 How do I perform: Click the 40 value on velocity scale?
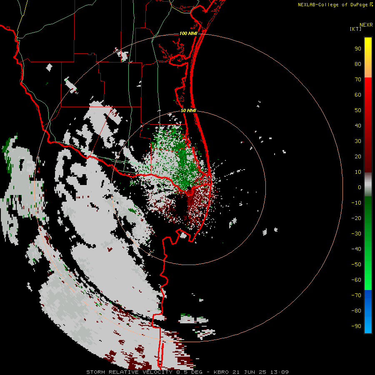[x=358, y=125]
